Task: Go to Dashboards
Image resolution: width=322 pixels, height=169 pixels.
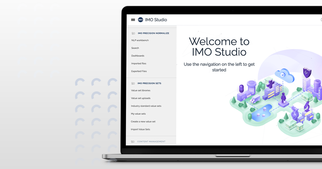Action: coord(138,56)
